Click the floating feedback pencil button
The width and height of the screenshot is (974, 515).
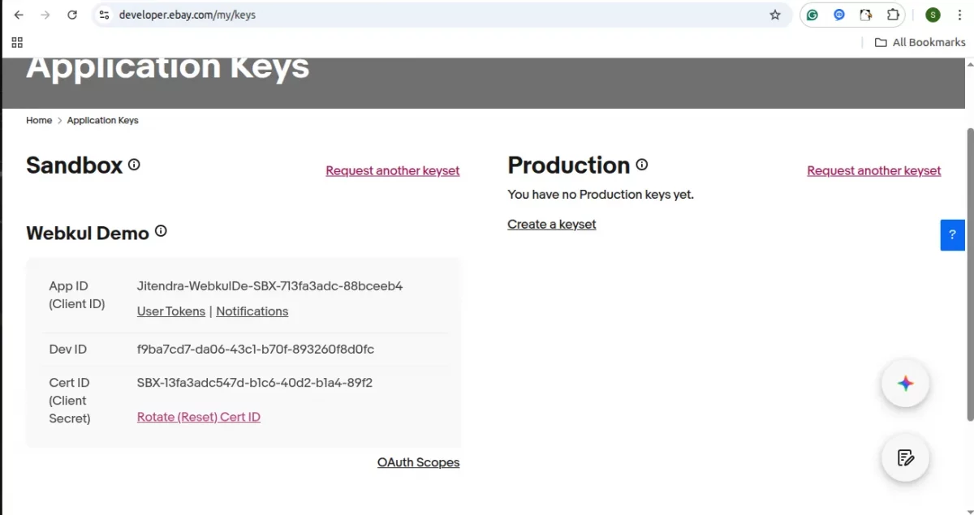point(905,457)
